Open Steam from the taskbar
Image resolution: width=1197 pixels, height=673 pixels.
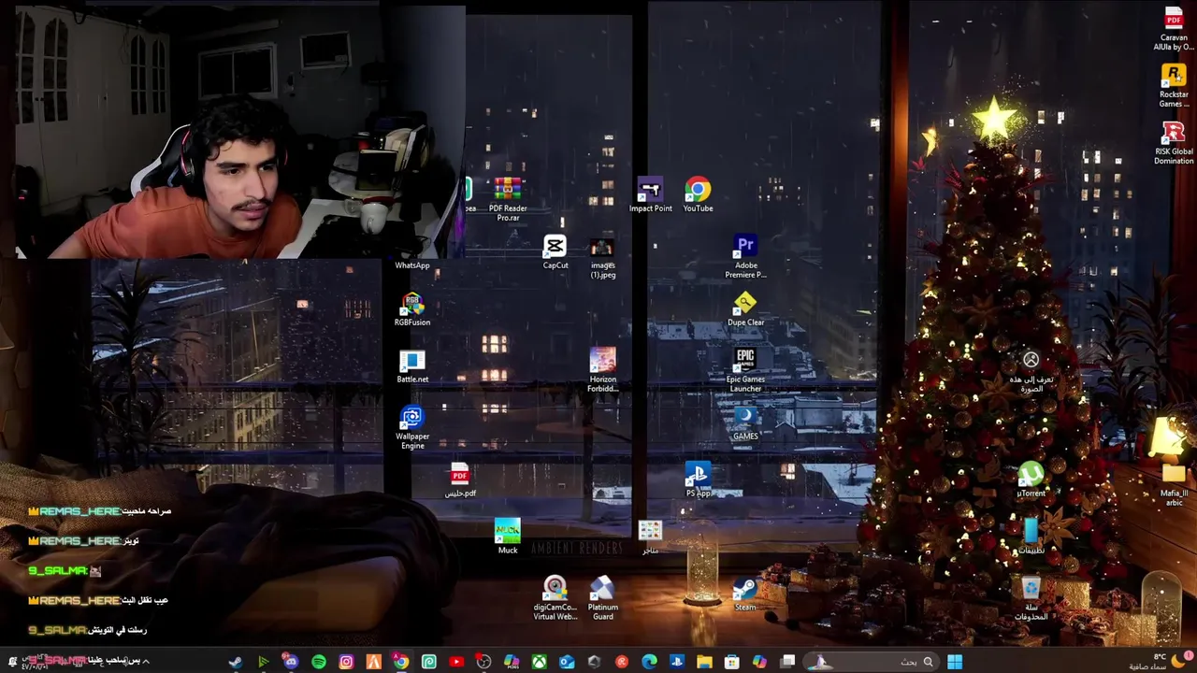[x=235, y=662]
